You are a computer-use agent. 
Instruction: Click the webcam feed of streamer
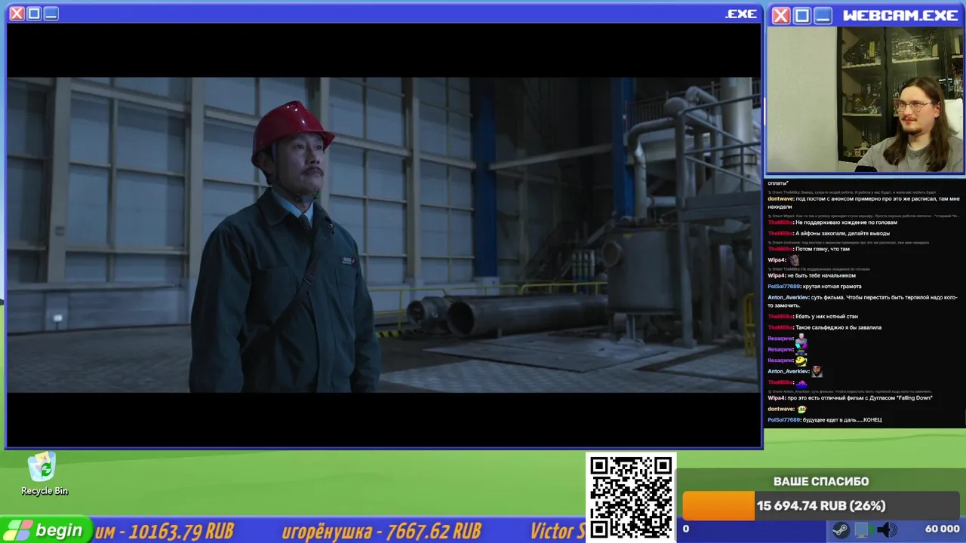(865, 100)
